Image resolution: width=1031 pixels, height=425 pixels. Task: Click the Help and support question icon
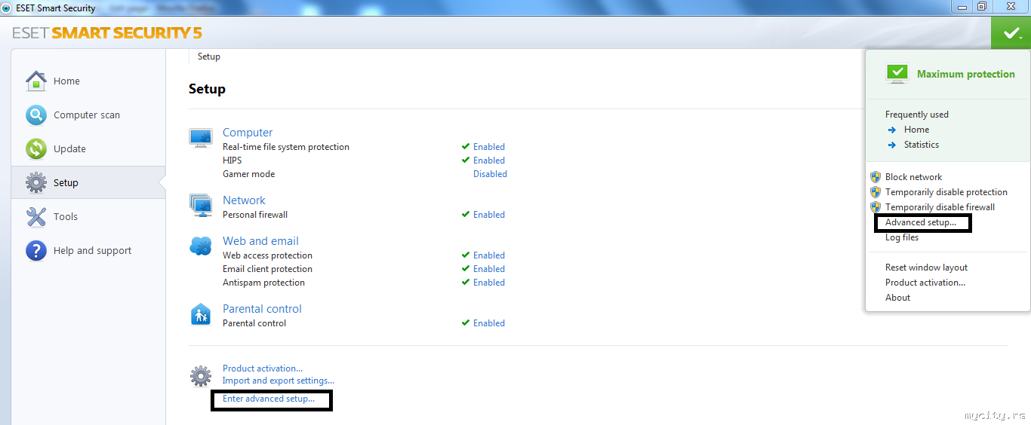pos(36,250)
